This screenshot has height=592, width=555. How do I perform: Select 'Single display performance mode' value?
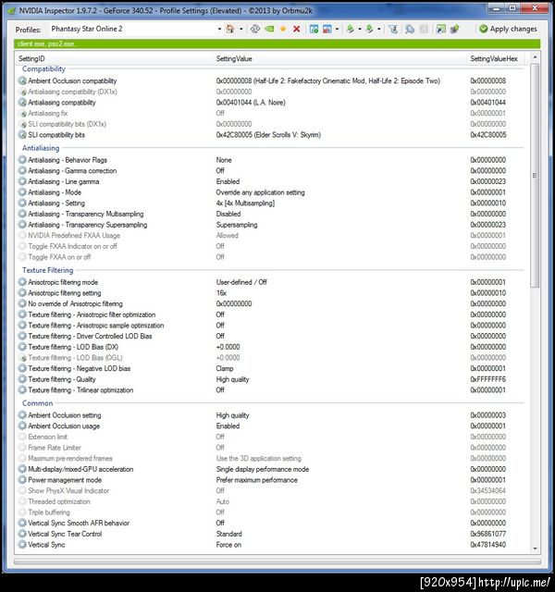click(x=263, y=469)
